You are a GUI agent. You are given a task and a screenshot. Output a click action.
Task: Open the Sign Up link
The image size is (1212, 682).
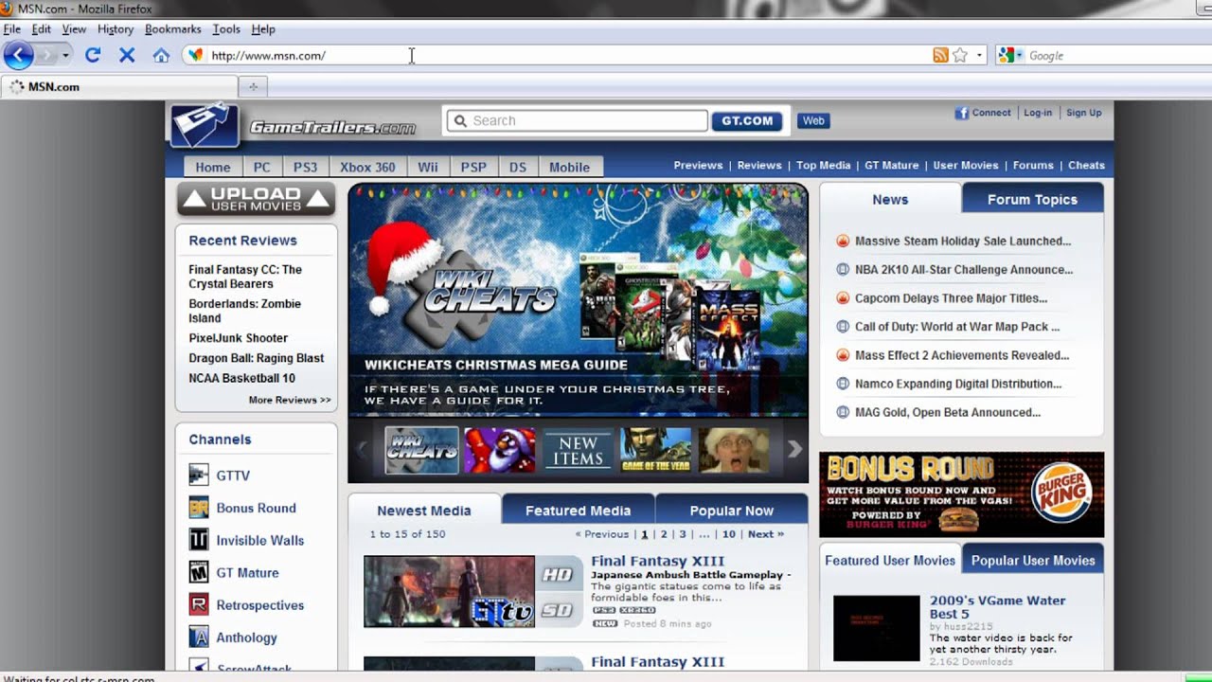point(1084,113)
